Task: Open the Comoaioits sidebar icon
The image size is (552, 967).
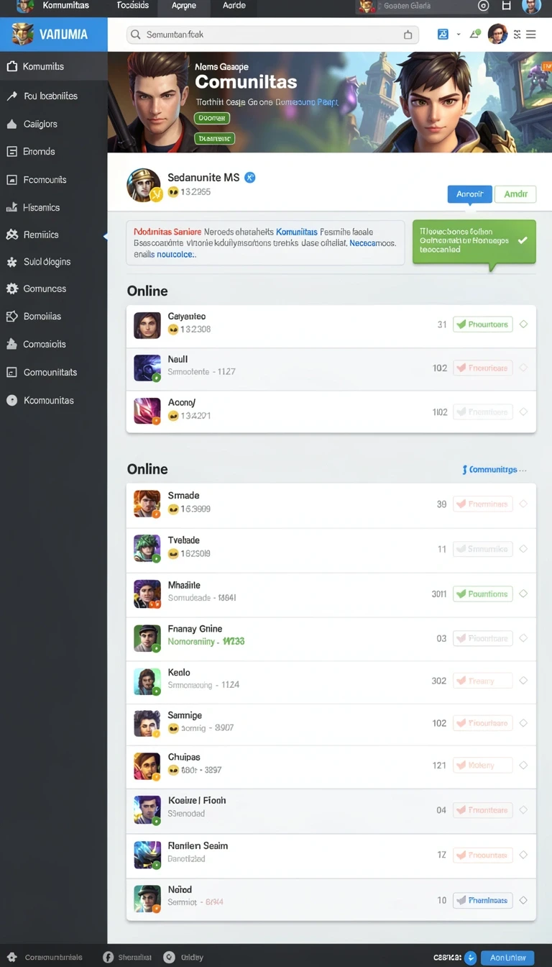Action: click(11, 344)
